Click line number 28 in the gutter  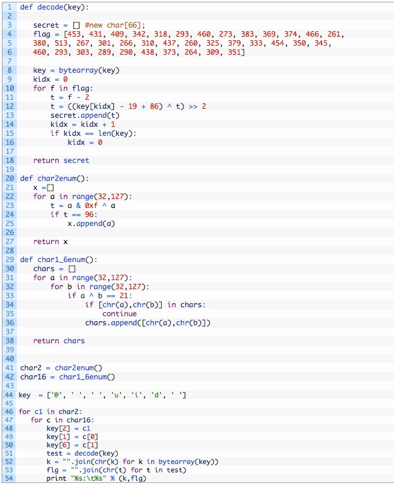(10, 251)
